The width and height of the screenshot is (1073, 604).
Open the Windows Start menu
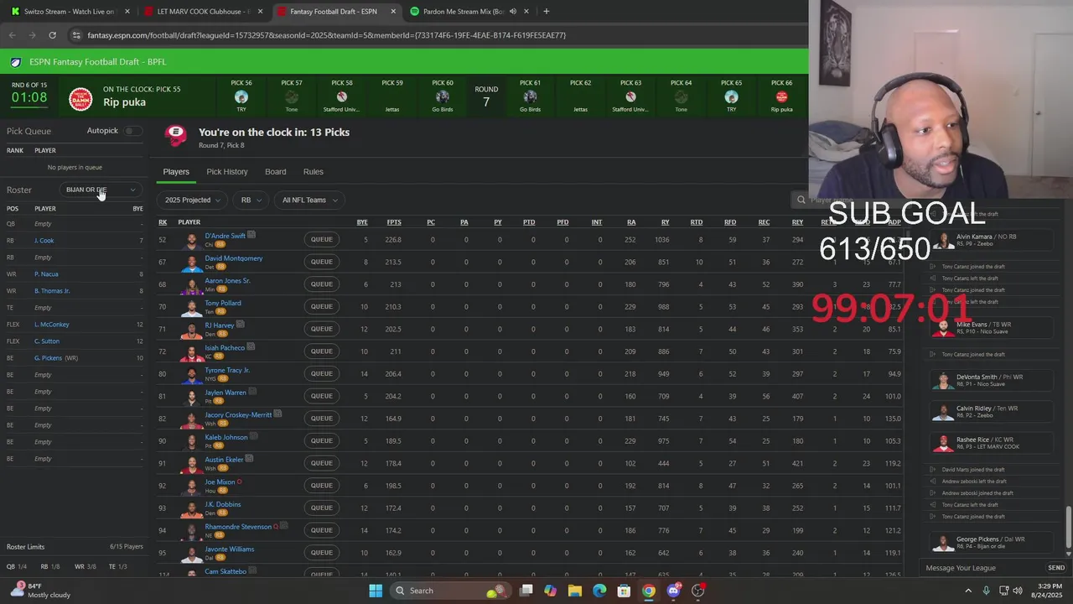point(375,591)
